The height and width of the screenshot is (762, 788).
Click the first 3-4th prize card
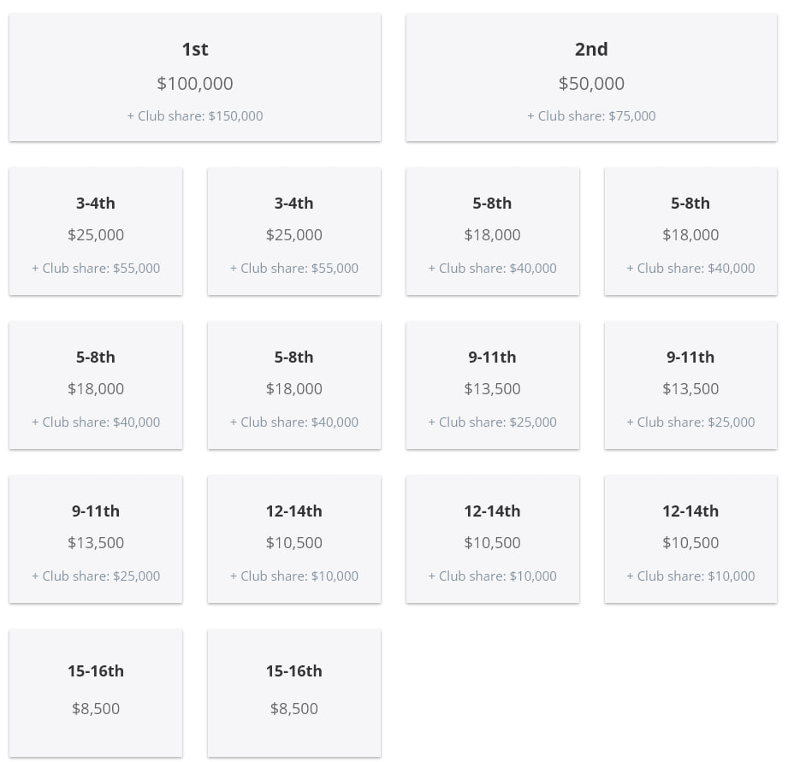[96, 232]
